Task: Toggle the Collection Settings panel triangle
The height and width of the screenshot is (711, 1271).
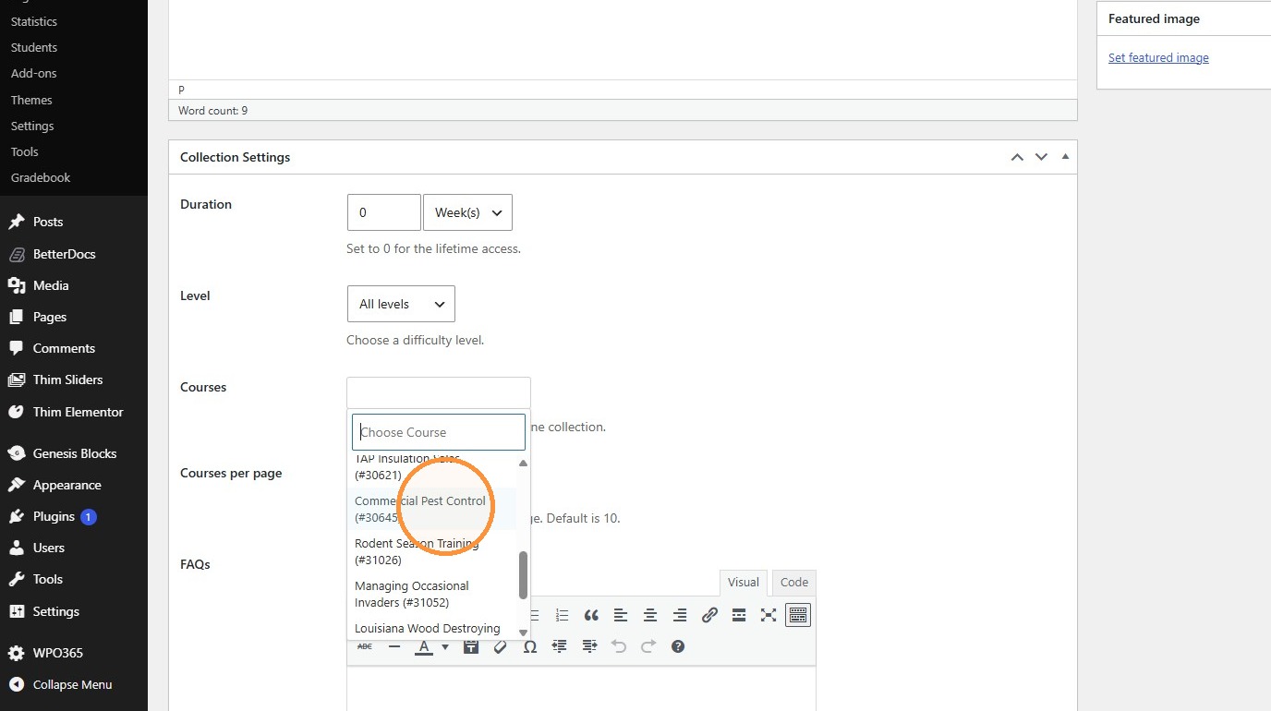Action: coord(1066,157)
